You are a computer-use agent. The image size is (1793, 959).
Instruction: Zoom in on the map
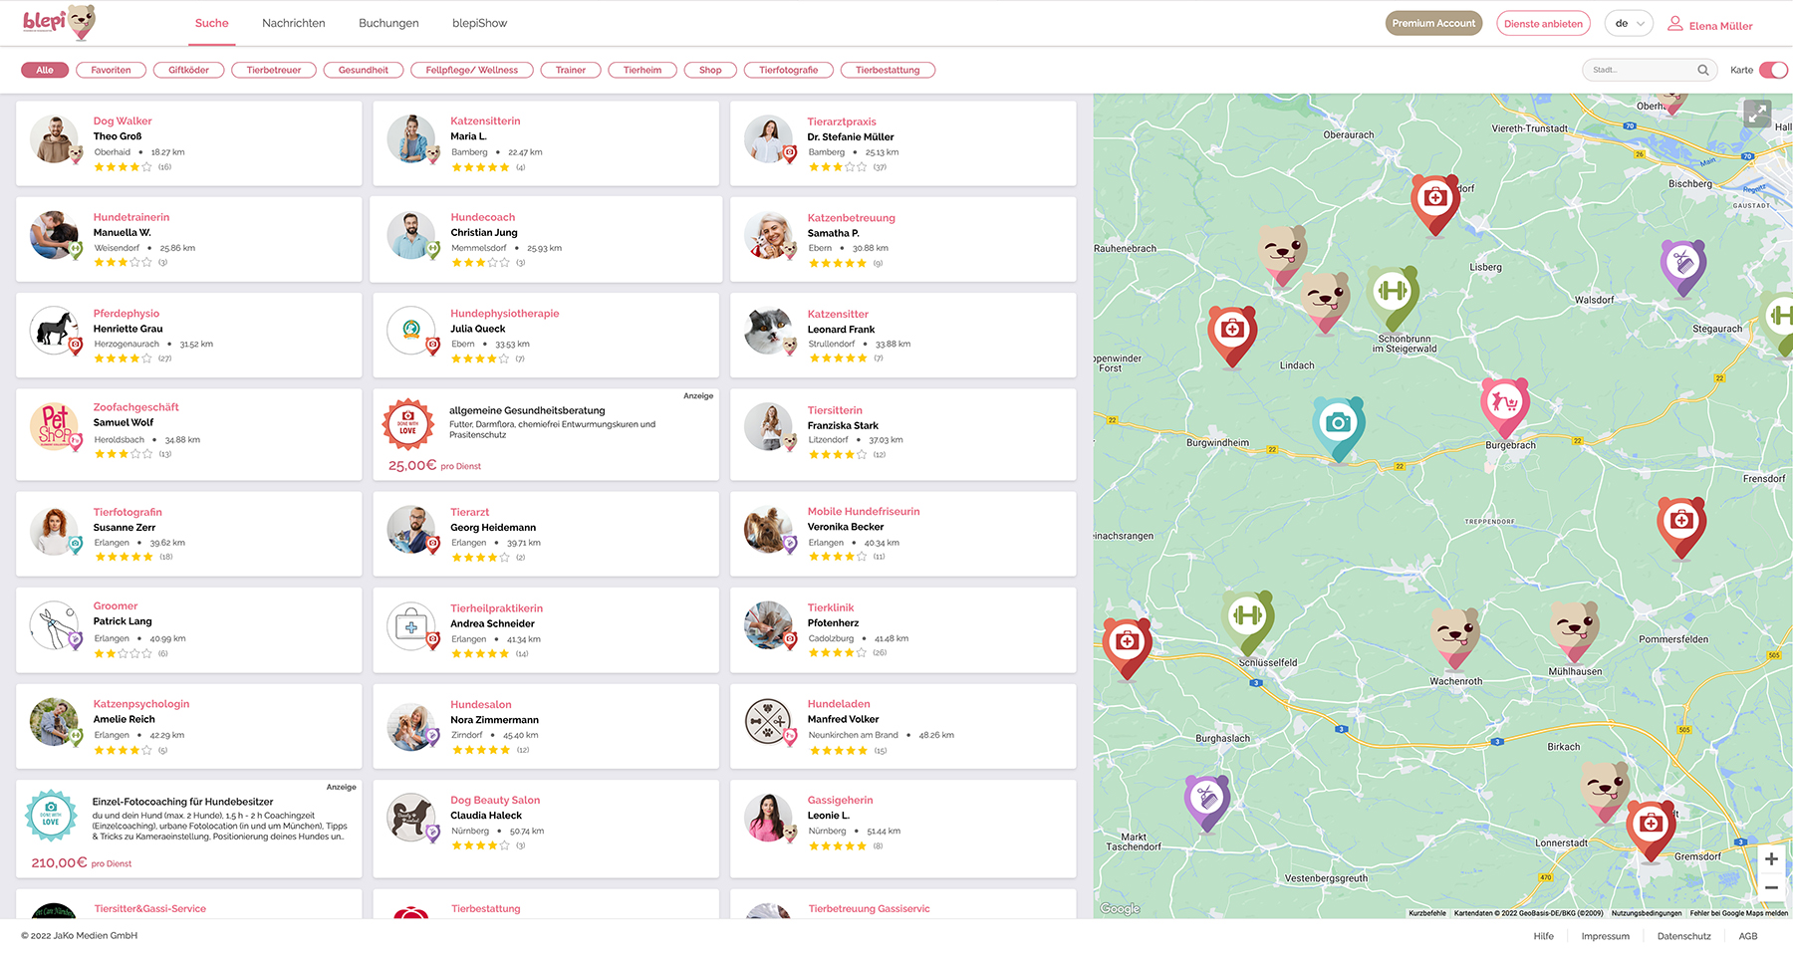(1771, 858)
